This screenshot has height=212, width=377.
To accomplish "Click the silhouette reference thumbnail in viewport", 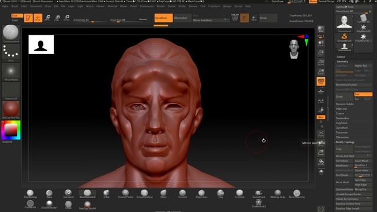I will (x=41, y=45).
